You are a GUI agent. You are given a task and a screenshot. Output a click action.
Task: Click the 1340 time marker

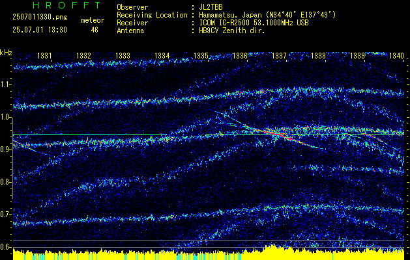click(x=397, y=55)
